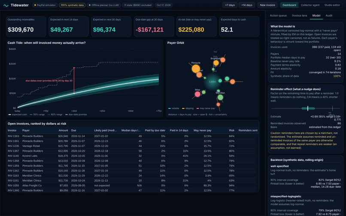The width and height of the screenshot is (346, 216).
Task: Click the PayPal simulator badge
Action: pos(45,5)
